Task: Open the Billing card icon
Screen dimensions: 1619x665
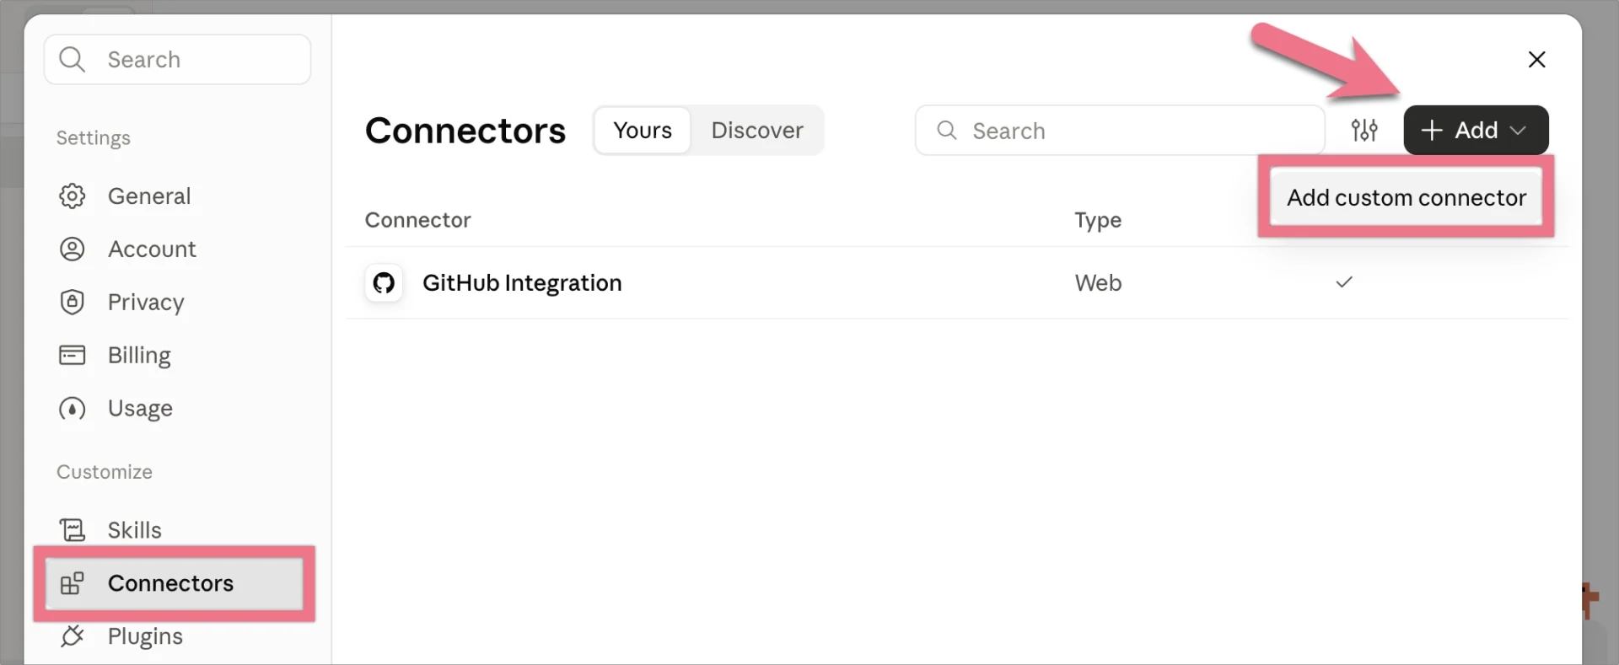Action: (x=72, y=355)
